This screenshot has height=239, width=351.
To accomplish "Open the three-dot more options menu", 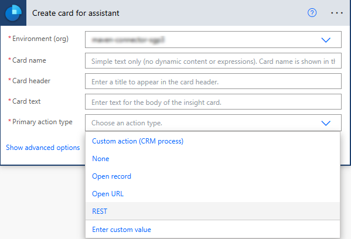I will (x=337, y=13).
